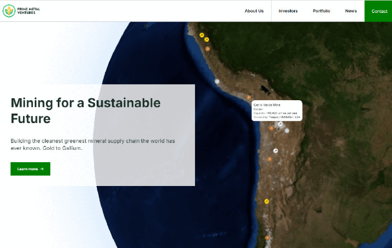Click the green Contact button
The width and height of the screenshot is (392, 248).
click(379, 11)
